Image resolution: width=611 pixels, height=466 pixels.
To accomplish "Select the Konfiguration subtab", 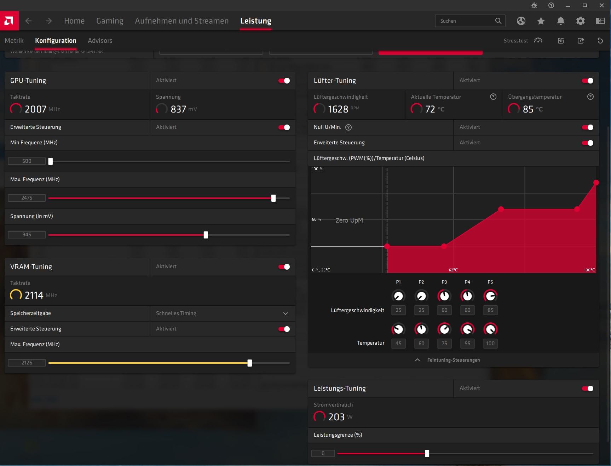I will click(56, 41).
